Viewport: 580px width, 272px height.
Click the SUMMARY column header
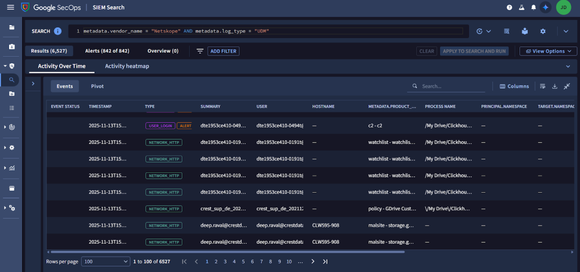(x=211, y=107)
